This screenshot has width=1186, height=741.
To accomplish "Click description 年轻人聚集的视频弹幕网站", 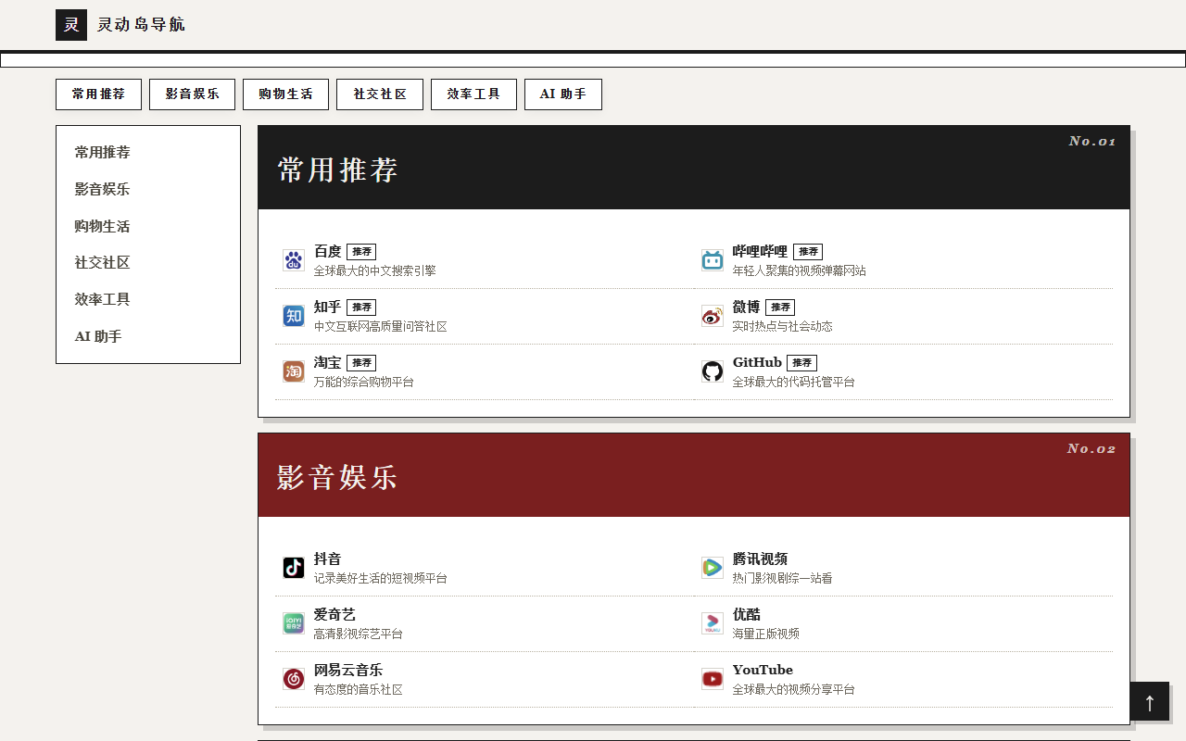I will click(800, 270).
